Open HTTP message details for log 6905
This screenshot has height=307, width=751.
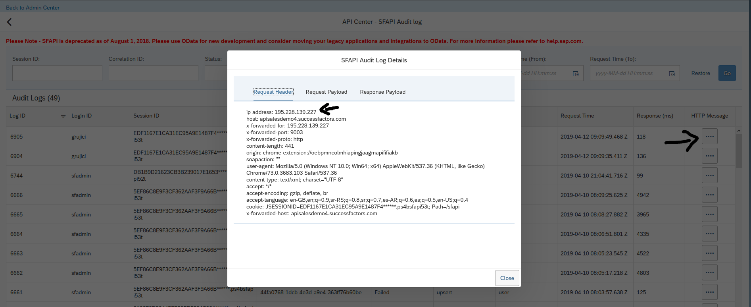tap(710, 136)
